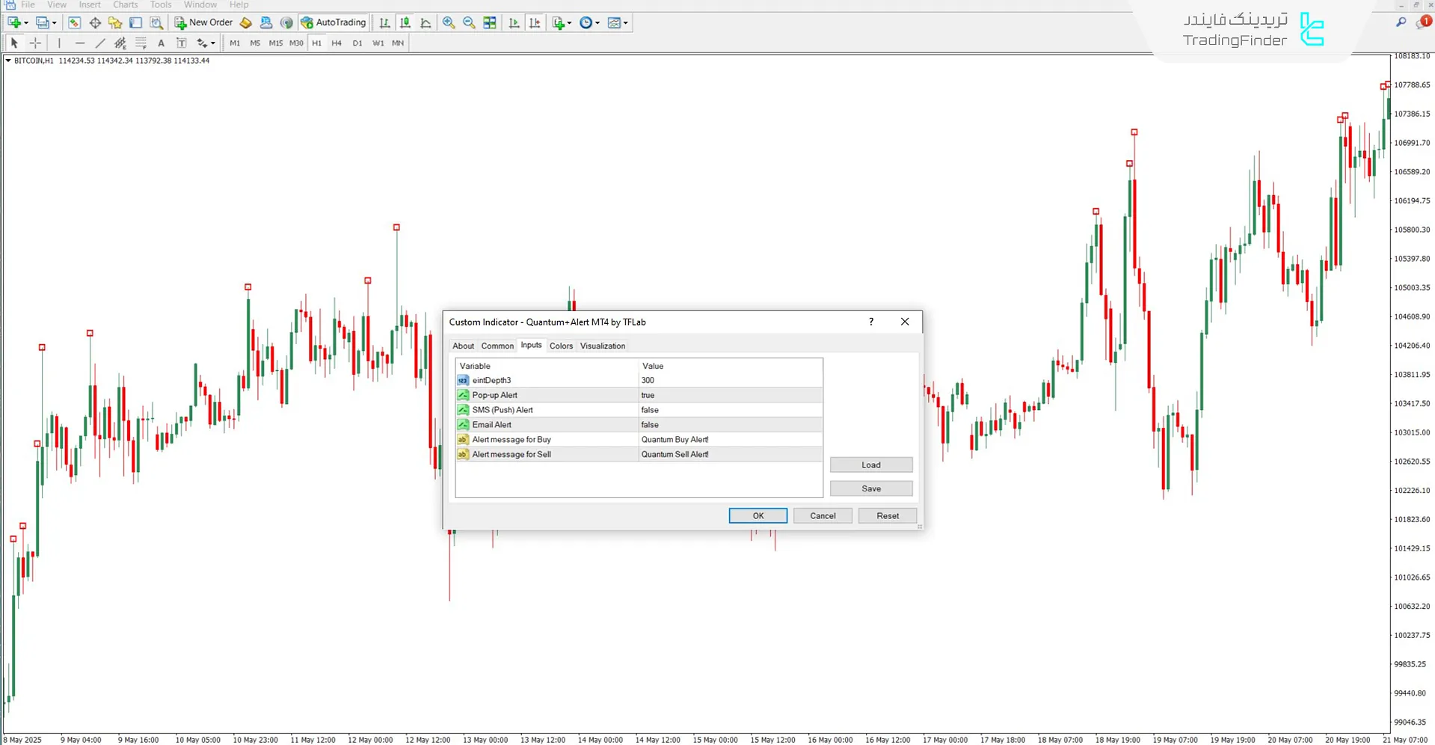Open the Periodicity clock dropdown arrow
The image size is (1435, 745).
[597, 23]
